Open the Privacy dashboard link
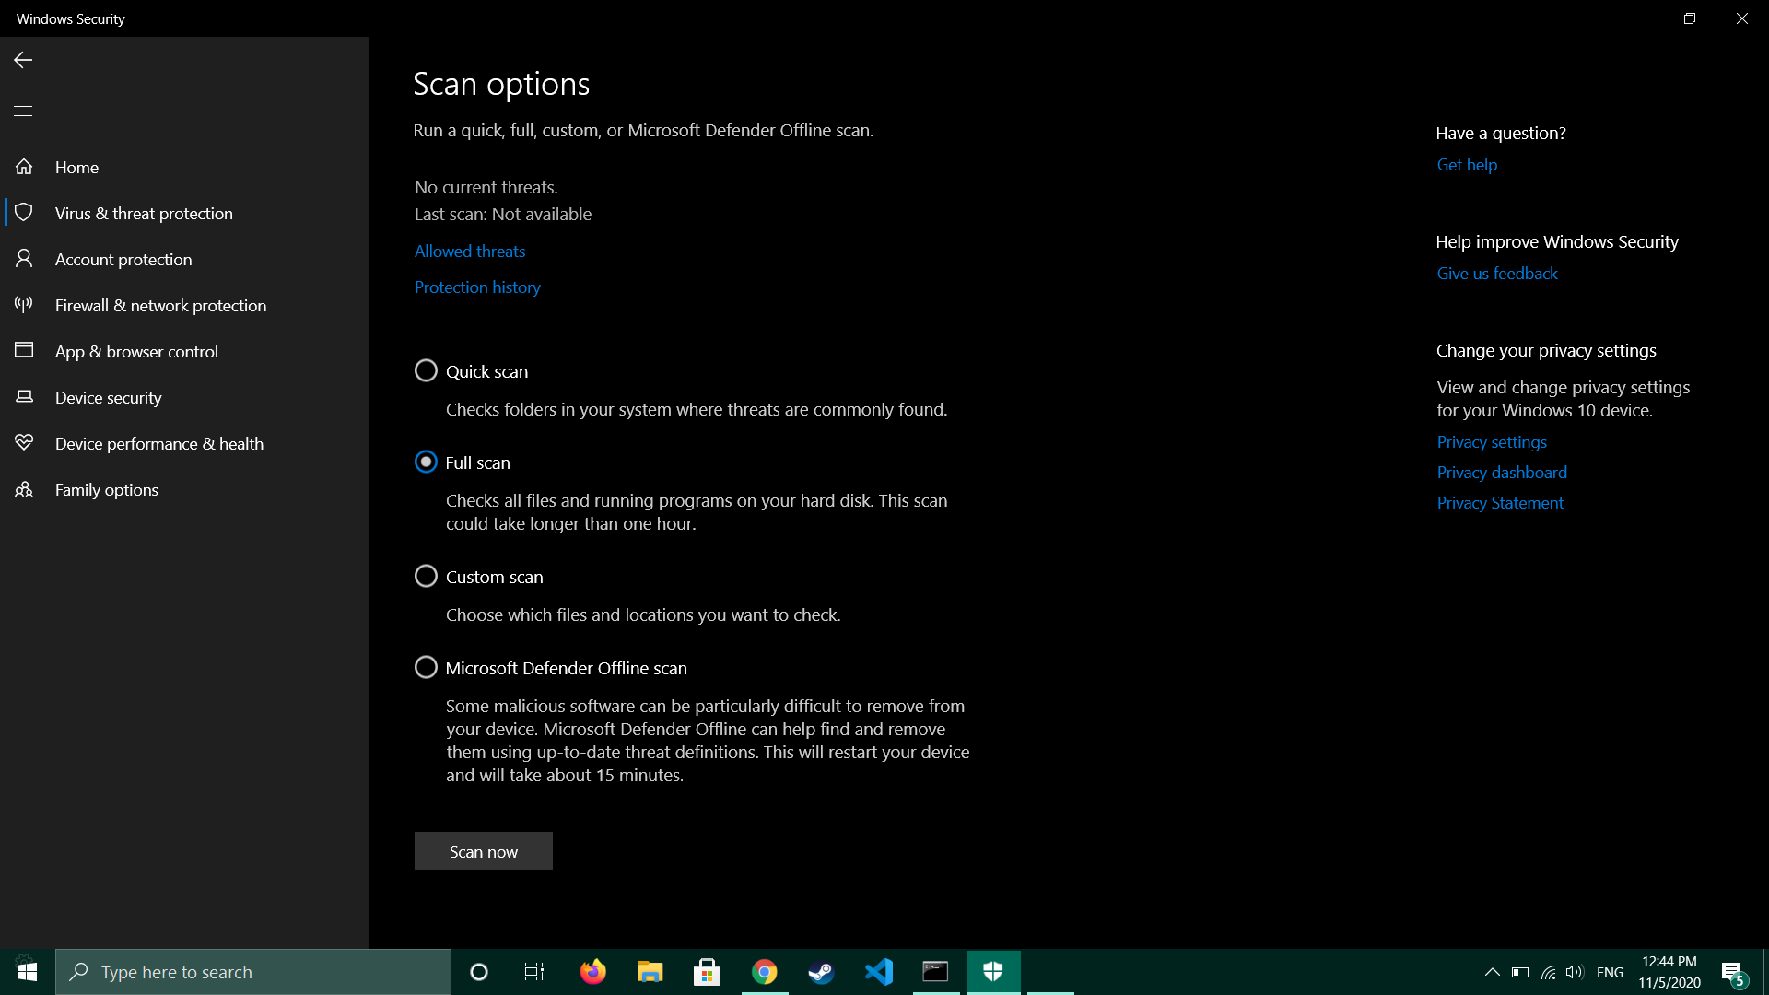Image resolution: width=1769 pixels, height=995 pixels. click(x=1502, y=473)
